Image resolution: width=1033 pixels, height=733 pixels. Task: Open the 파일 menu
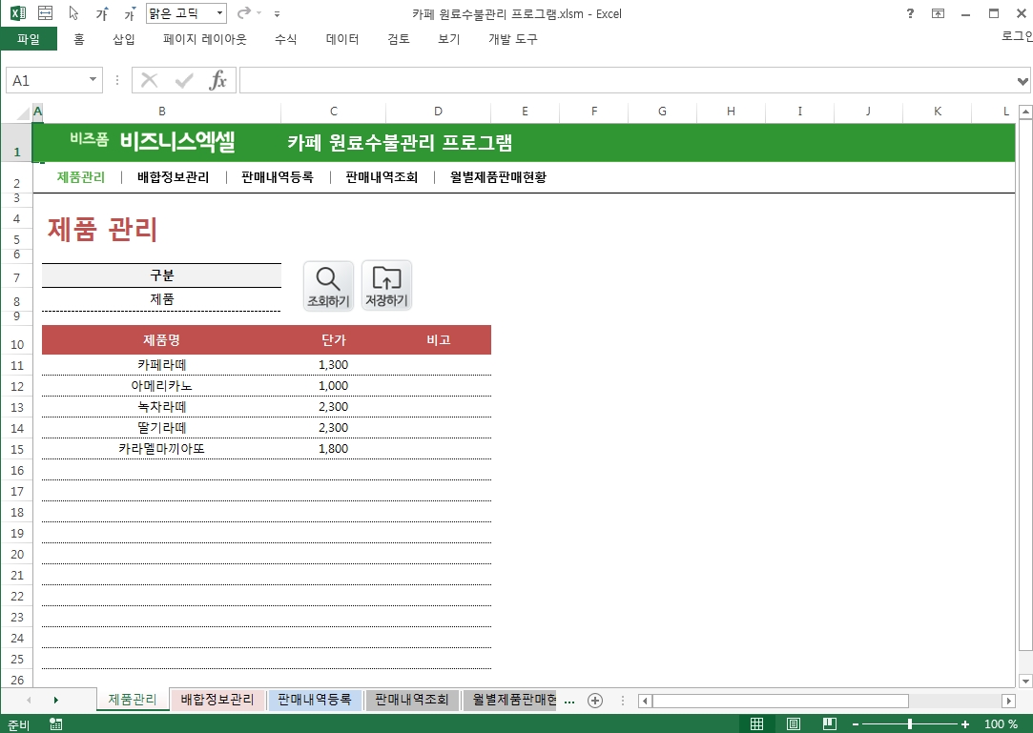click(x=29, y=39)
